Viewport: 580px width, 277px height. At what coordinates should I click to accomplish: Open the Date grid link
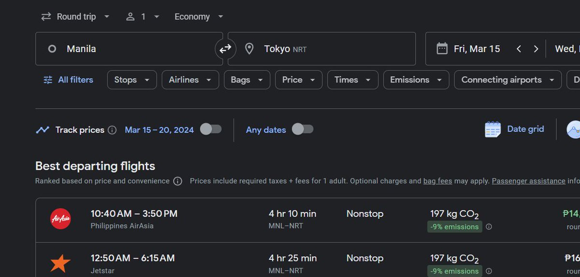point(525,129)
